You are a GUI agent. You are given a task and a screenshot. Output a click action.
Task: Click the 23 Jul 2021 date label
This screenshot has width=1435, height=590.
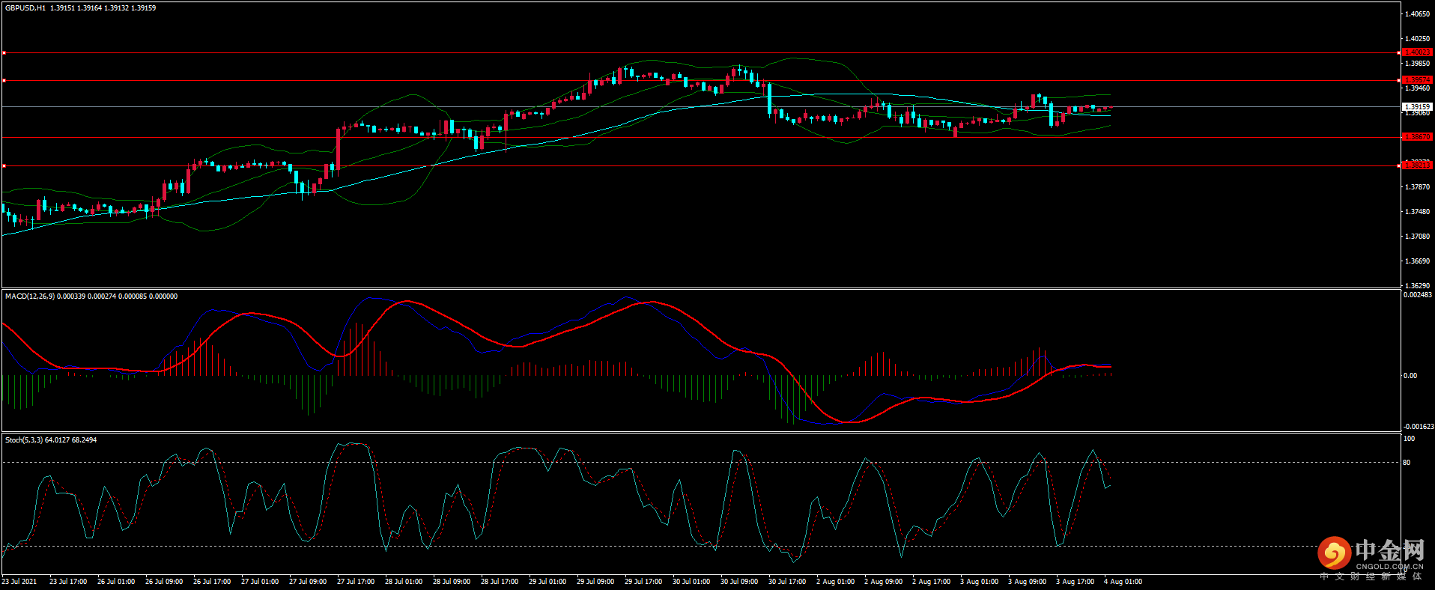pyautogui.click(x=19, y=582)
